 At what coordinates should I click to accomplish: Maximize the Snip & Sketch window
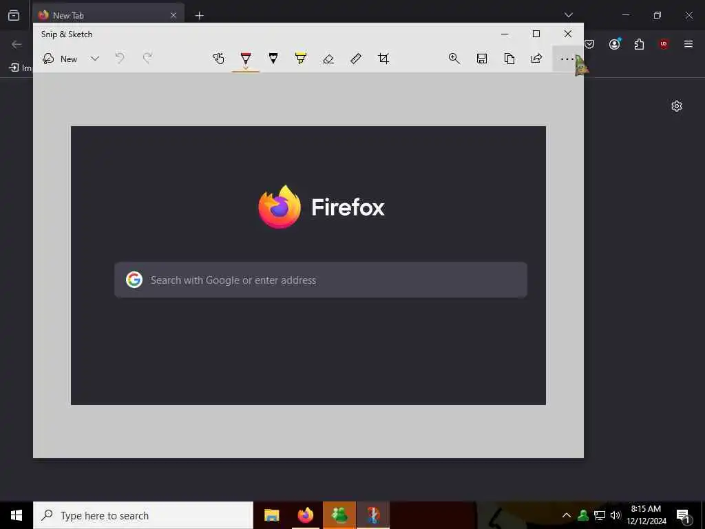click(536, 34)
